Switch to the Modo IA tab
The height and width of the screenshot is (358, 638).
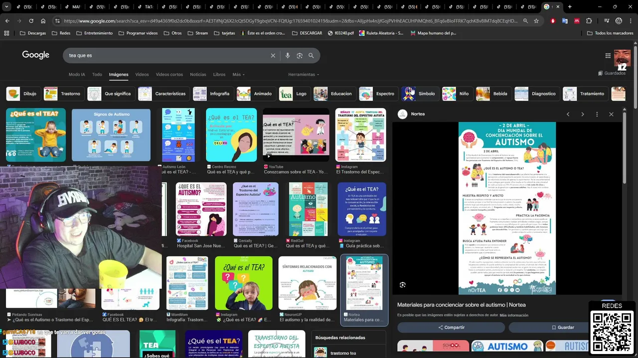click(x=77, y=75)
